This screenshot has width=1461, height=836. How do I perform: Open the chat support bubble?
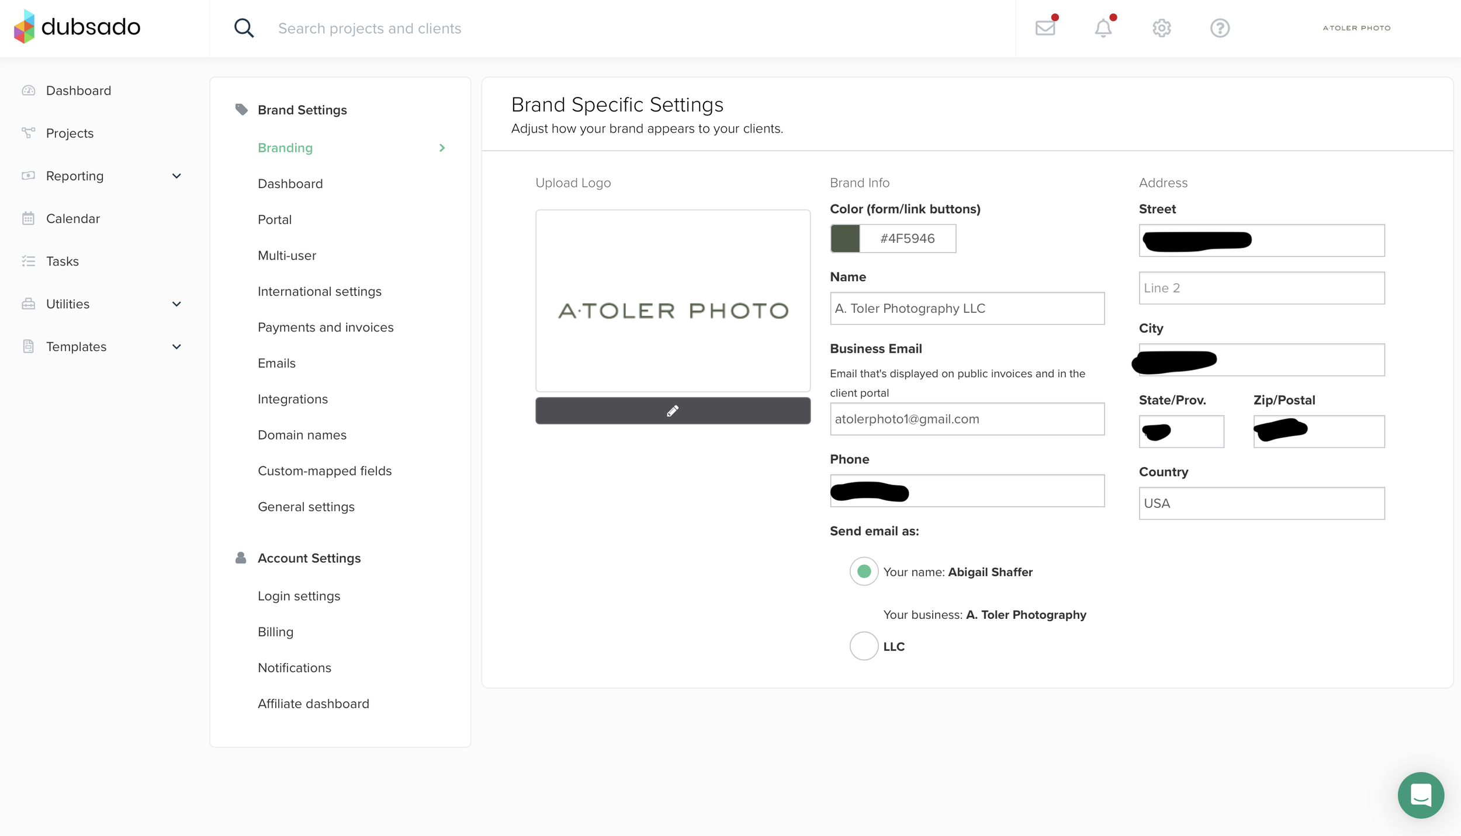tap(1421, 795)
